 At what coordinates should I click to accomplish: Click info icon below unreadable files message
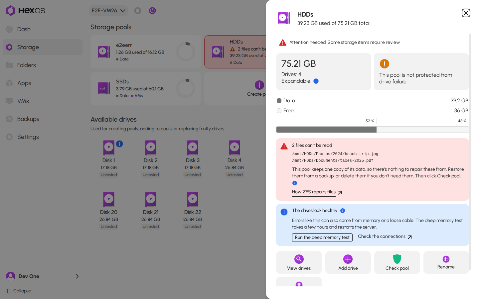(x=294, y=183)
